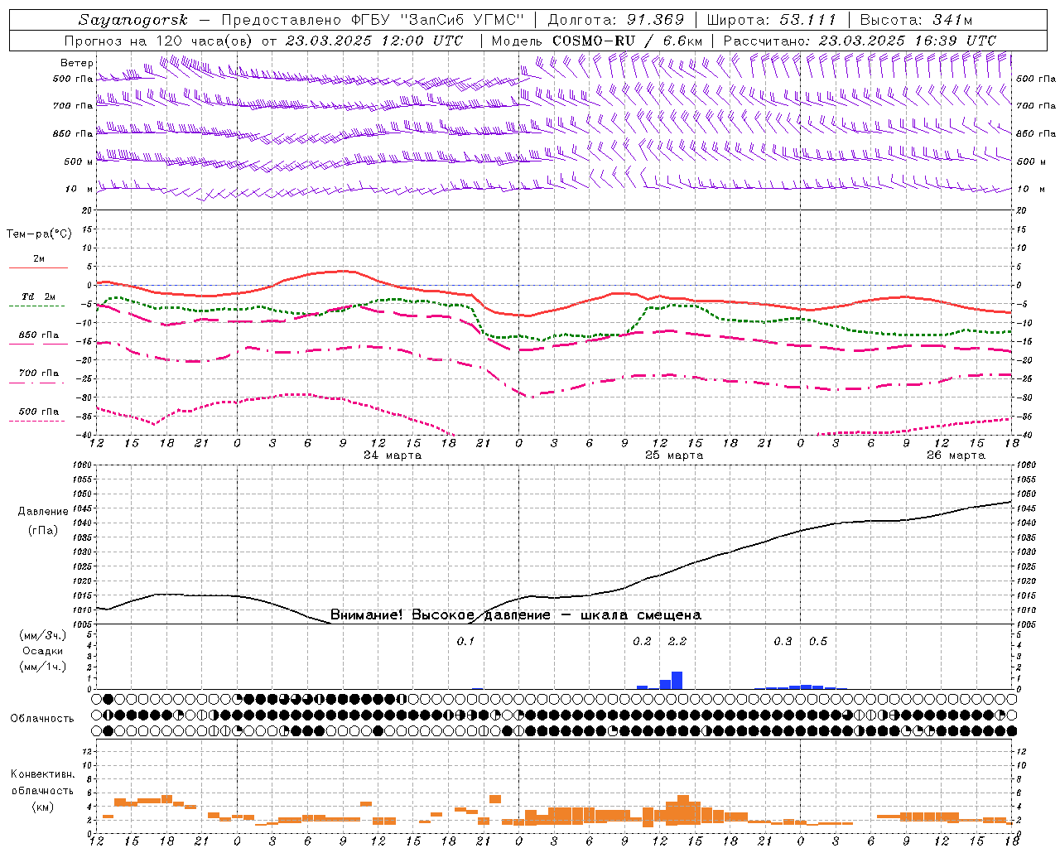Select the 'Модель COSMO-RU / 6.6км' text

(597, 41)
